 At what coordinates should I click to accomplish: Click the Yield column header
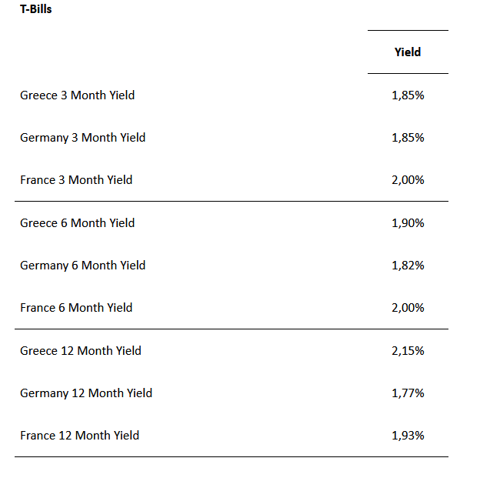pos(408,52)
